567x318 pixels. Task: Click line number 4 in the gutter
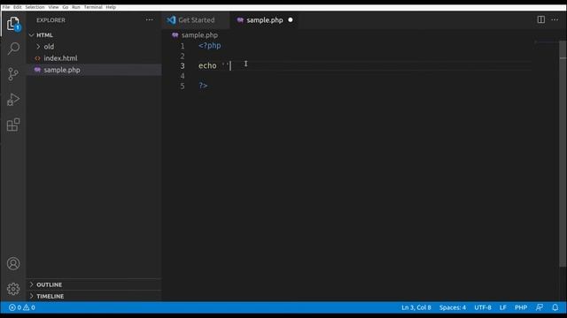coord(183,76)
